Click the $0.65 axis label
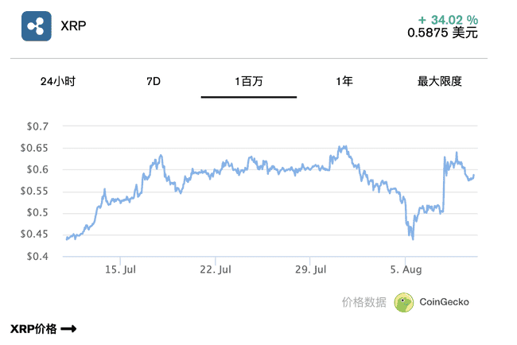The width and height of the screenshot is (517, 345). point(34,148)
